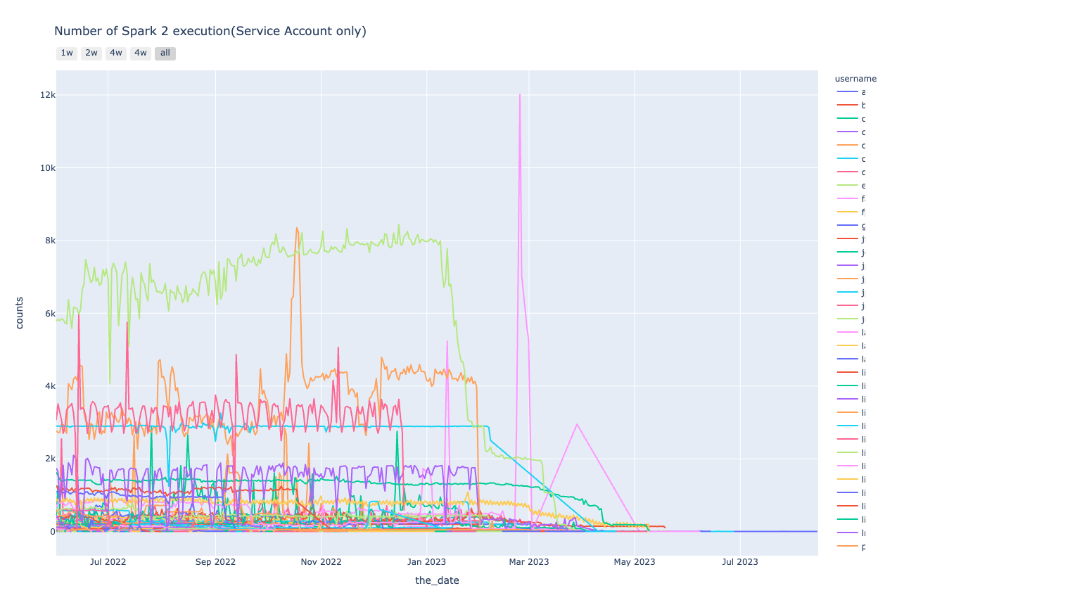Image resolution: width=1082 pixels, height=612 pixels.
Task: Toggle the cyan 'c' legend trace
Action: click(x=851, y=159)
